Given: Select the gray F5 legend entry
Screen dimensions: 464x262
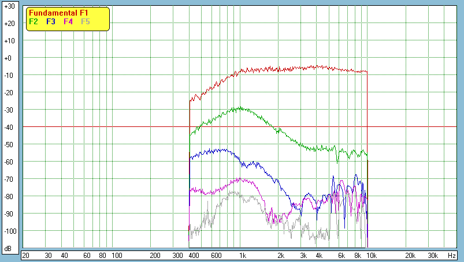Looking at the screenshot, I should pyautogui.click(x=86, y=21).
